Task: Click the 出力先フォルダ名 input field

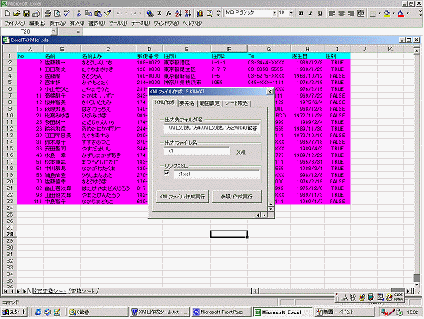Action: [x=212, y=128]
